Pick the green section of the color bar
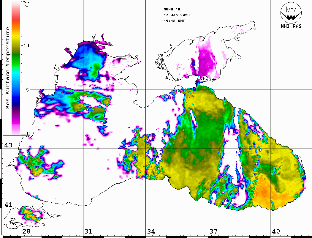312x238 pixels. point(16,60)
